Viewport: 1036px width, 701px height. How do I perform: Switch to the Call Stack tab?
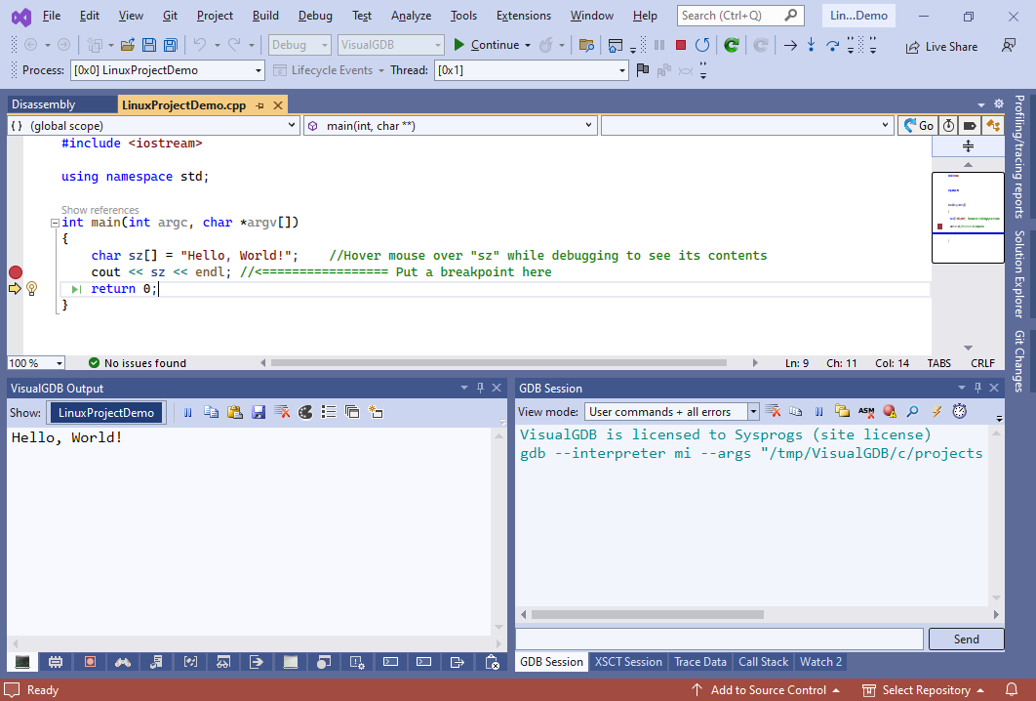pos(763,662)
